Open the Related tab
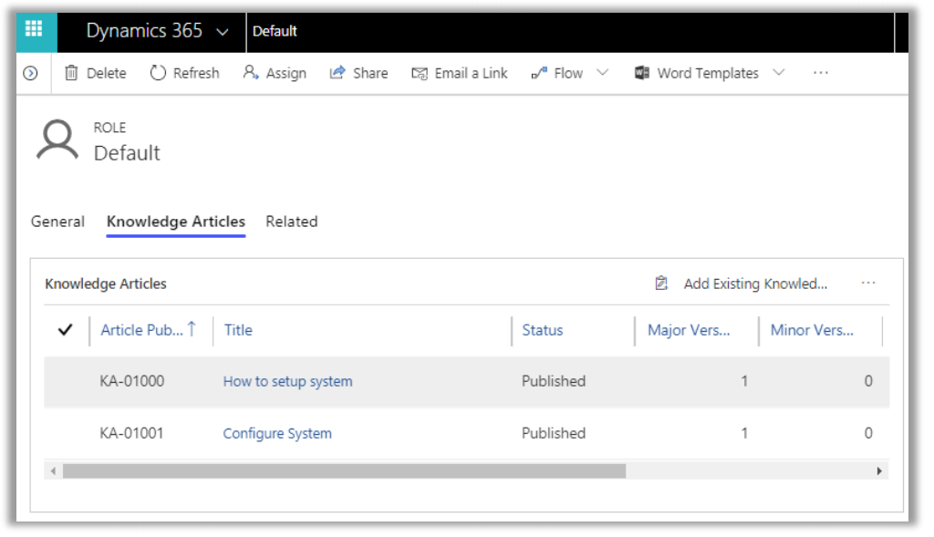Viewport: 934px width, 537px height. 292,222
